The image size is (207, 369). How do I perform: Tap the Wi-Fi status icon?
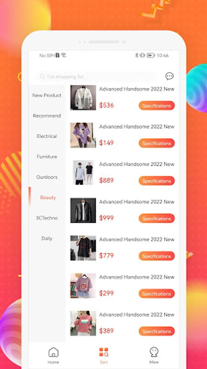[63, 55]
